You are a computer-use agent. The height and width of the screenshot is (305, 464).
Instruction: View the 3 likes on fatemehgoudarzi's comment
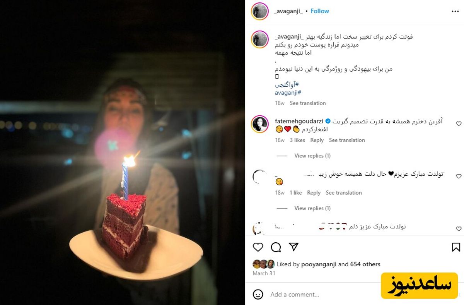297,140
